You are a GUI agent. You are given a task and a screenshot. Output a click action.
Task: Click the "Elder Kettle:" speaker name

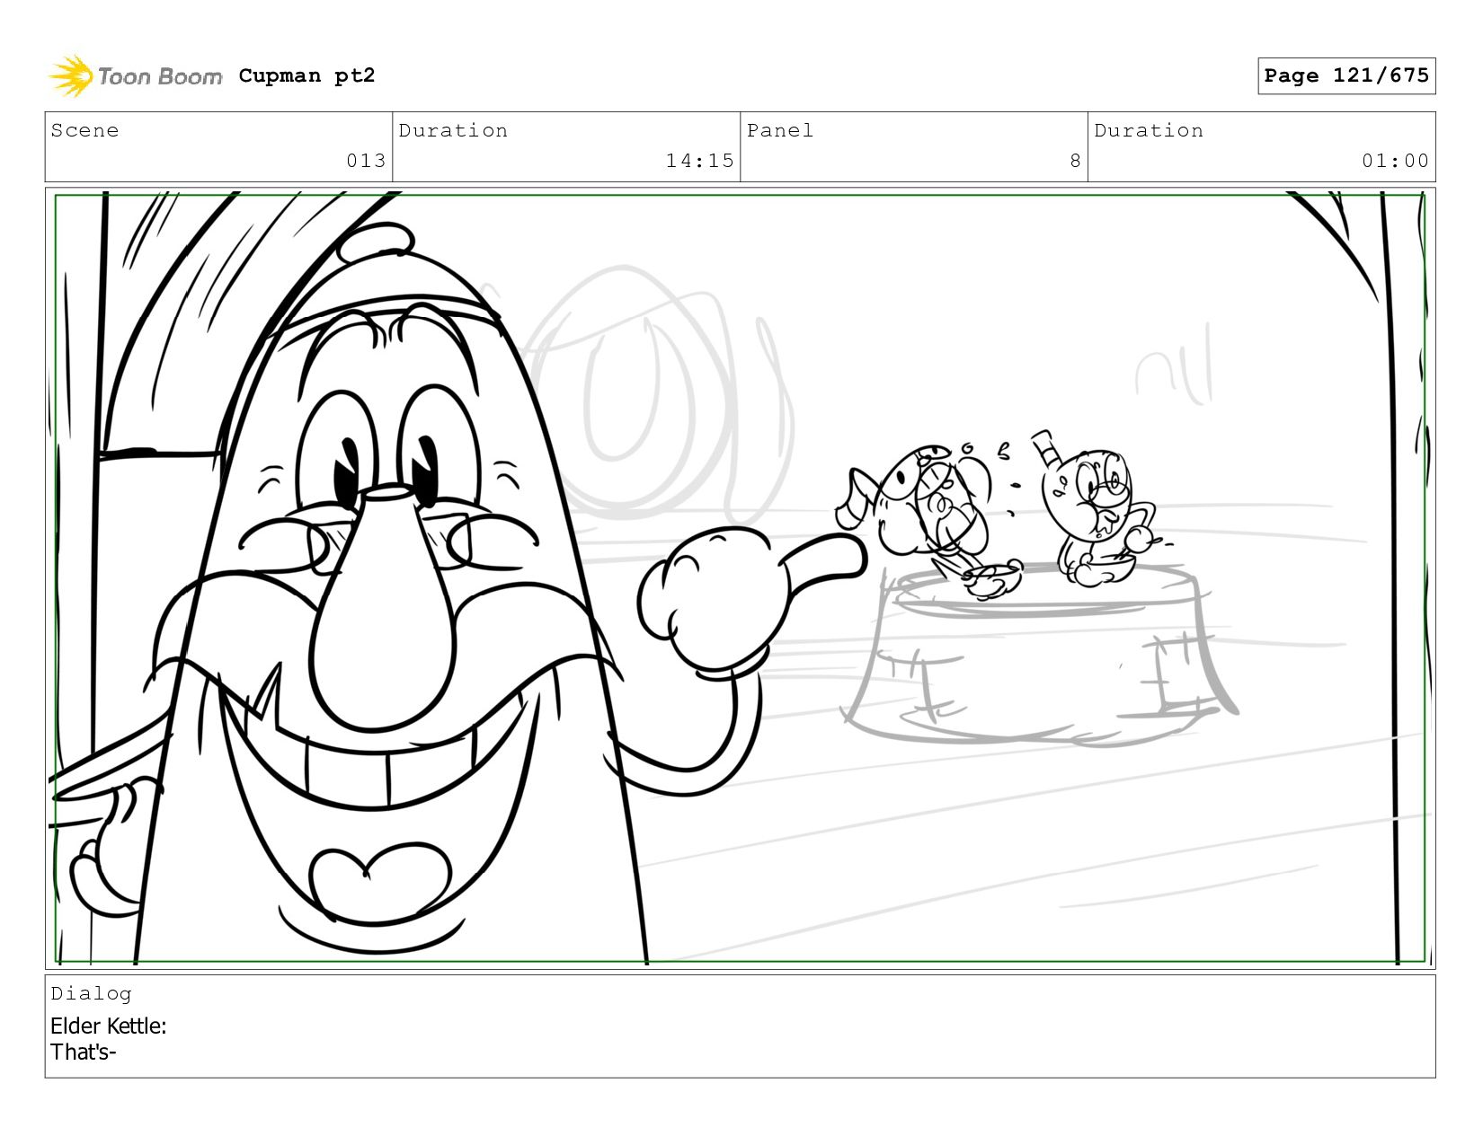click(109, 1026)
